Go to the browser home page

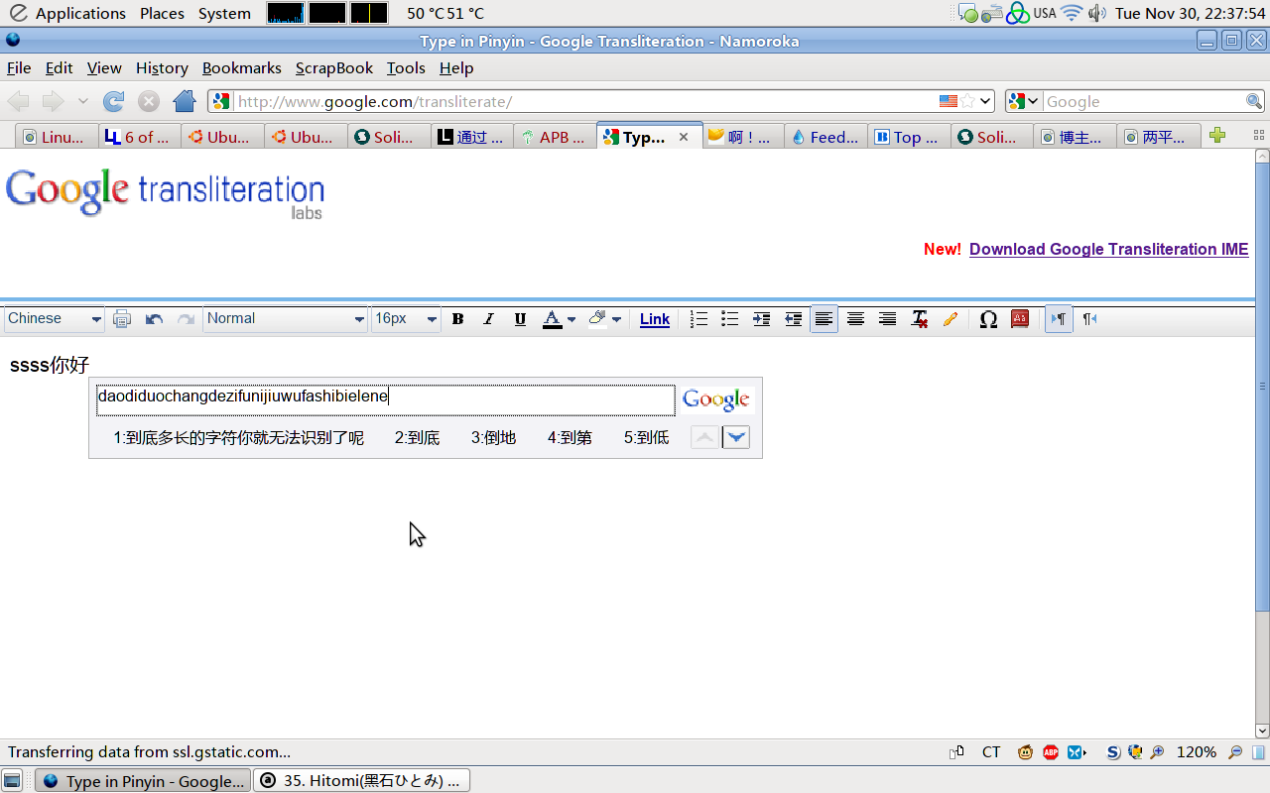click(185, 101)
